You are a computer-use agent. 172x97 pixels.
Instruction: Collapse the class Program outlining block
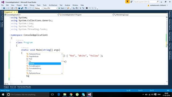pos(10,43)
